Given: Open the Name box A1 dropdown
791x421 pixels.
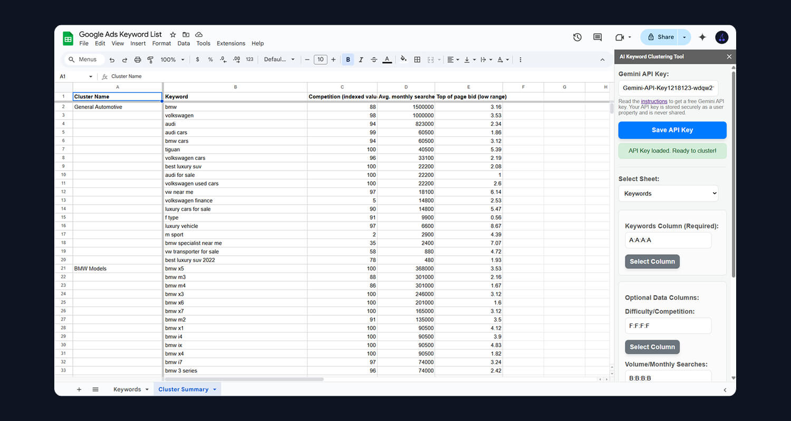Looking at the screenshot, I should point(91,76).
